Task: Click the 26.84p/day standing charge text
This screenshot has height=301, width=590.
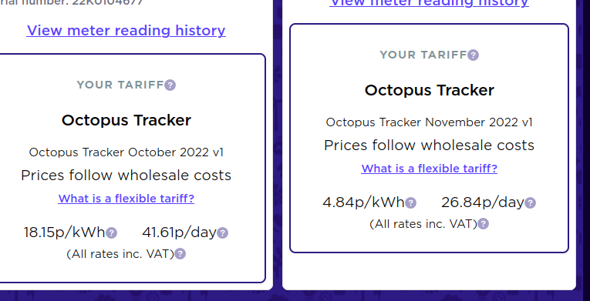Action: click(x=482, y=202)
